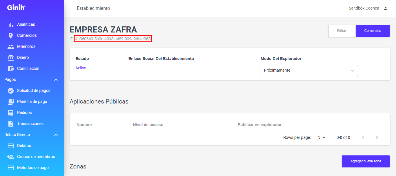Click the Editar button
This screenshot has height=176, width=396.
(341, 31)
